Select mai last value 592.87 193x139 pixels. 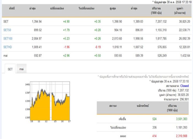coord(38,55)
